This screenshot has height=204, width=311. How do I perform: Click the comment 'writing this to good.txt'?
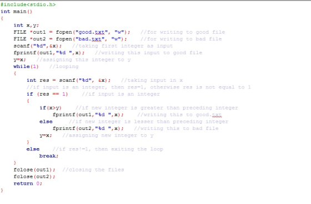pos(179,115)
